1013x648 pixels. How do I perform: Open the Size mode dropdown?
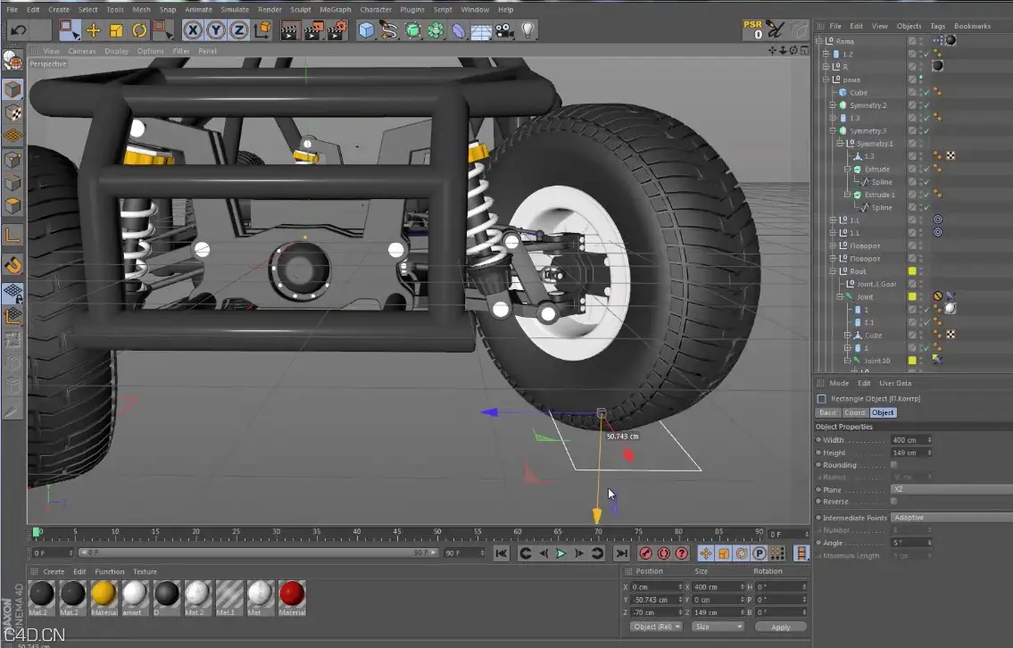717,627
